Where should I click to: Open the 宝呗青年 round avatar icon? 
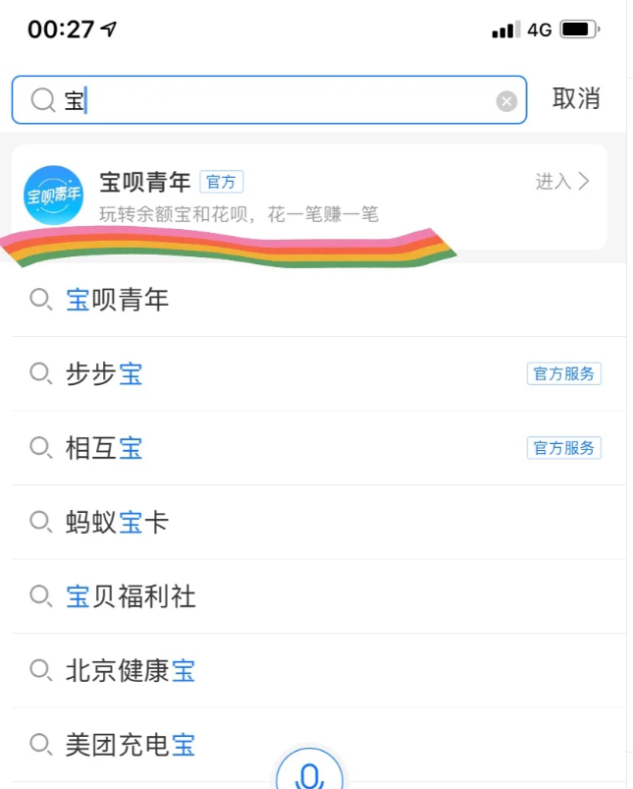coord(54,196)
